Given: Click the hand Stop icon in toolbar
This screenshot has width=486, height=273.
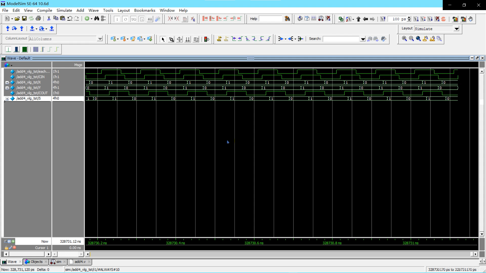Looking at the screenshot, I should [x=471, y=19].
